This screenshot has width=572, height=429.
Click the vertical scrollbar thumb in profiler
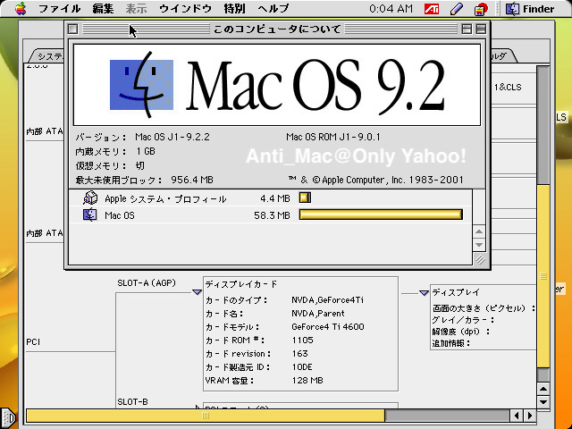pos(543,276)
